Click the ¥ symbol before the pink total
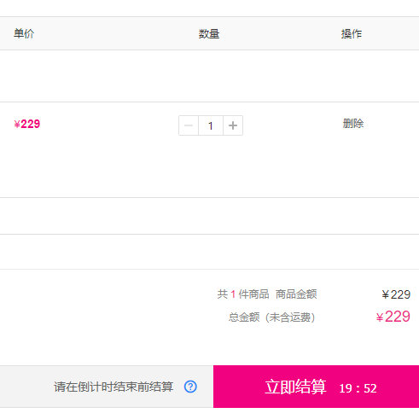419x419 pixels. tap(380, 317)
